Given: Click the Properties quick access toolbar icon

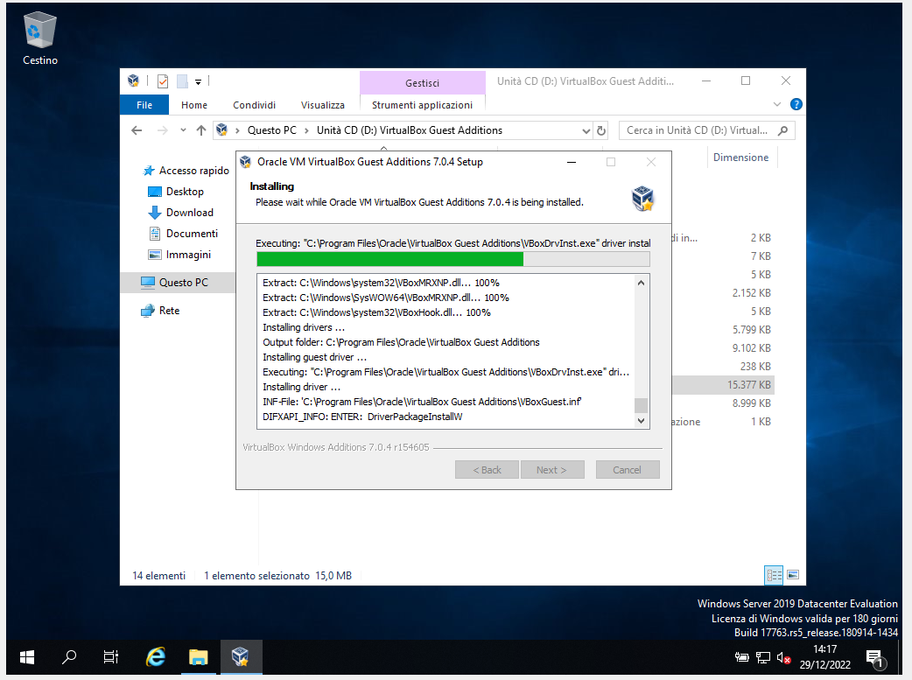Looking at the screenshot, I should (163, 81).
